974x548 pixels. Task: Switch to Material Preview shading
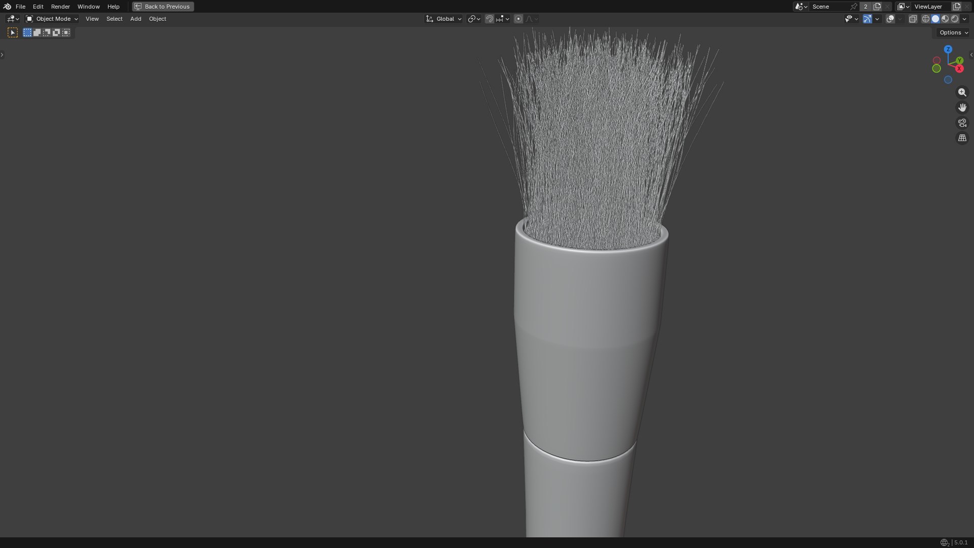click(945, 19)
